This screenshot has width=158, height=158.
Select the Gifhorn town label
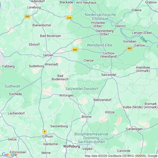[x=48, y=136]
